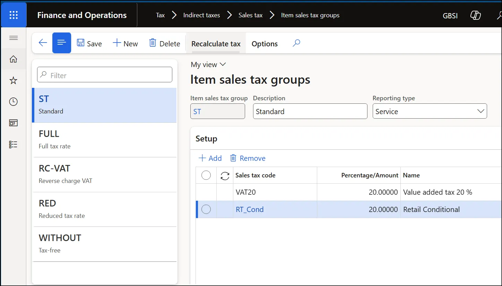
Task: Open the RT_Cond sales tax code link
Action: [x=250, y=210]
